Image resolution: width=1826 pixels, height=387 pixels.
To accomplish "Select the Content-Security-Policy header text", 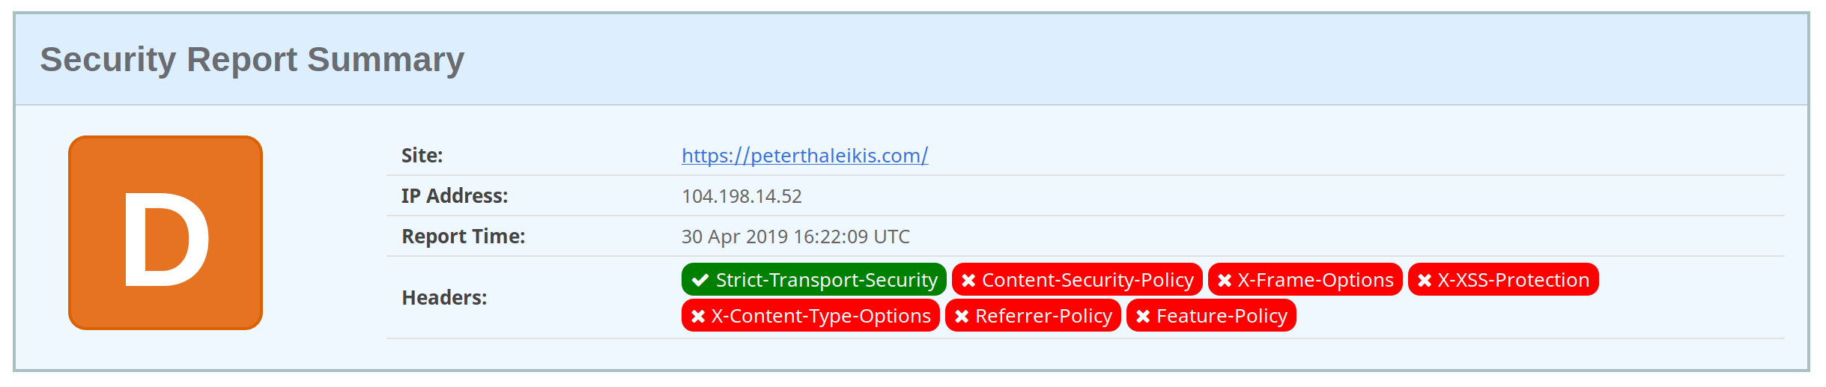I will (1088, 280).
